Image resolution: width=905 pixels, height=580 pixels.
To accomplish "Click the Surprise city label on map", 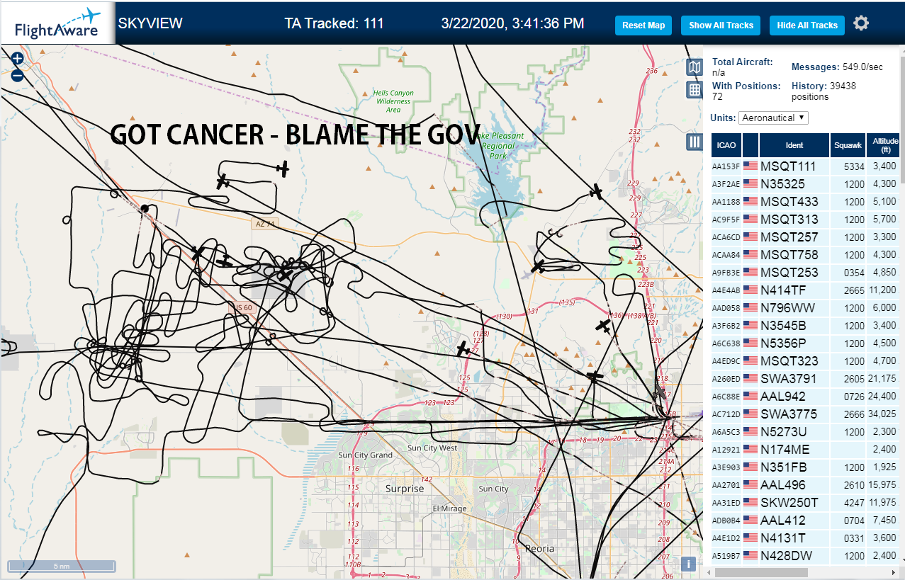I will click(405, 489).
